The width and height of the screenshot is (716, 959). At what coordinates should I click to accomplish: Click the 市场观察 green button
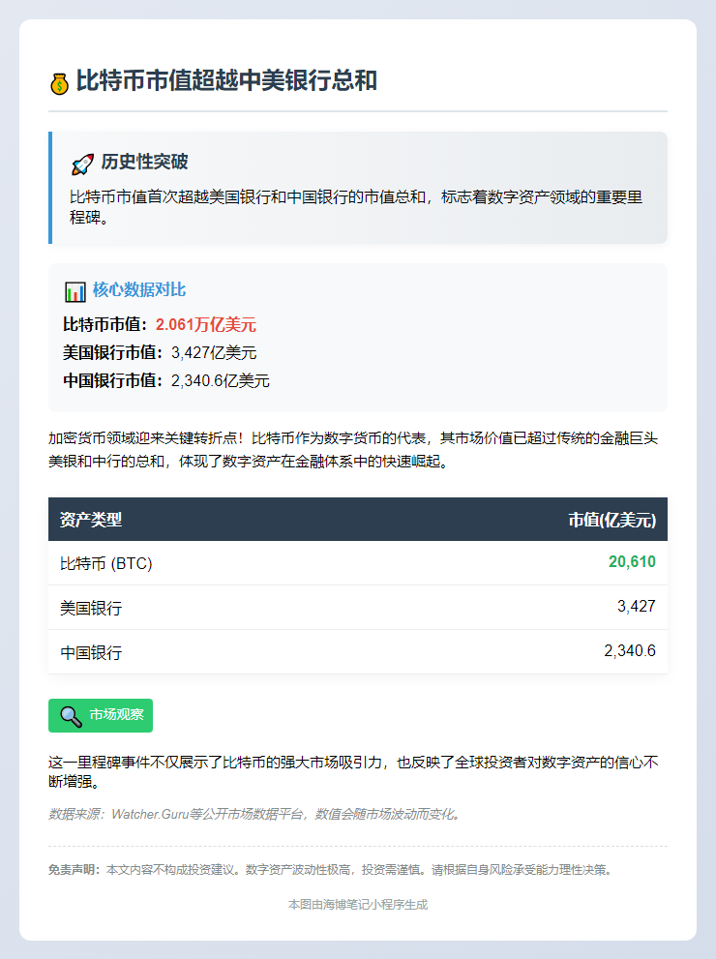pos(101,715)
